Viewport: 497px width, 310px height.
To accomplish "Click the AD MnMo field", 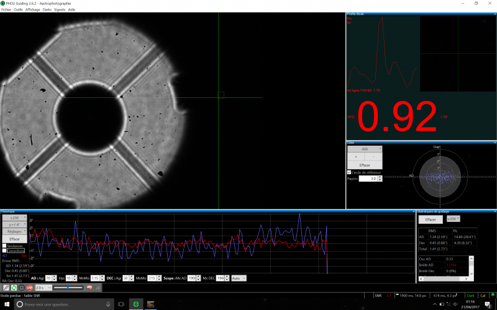I will pos(95,278).
